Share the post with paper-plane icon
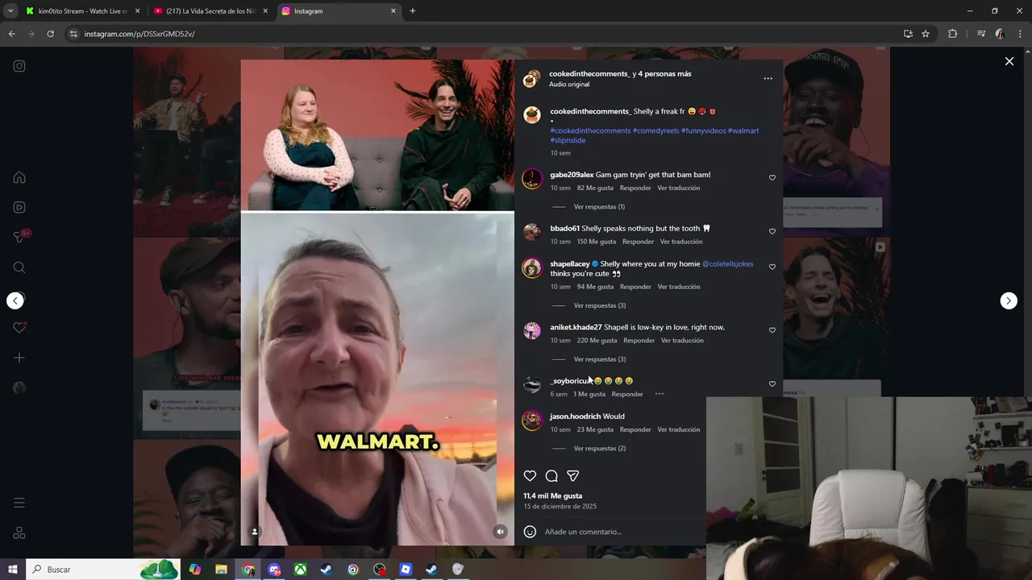 [572, 476]
